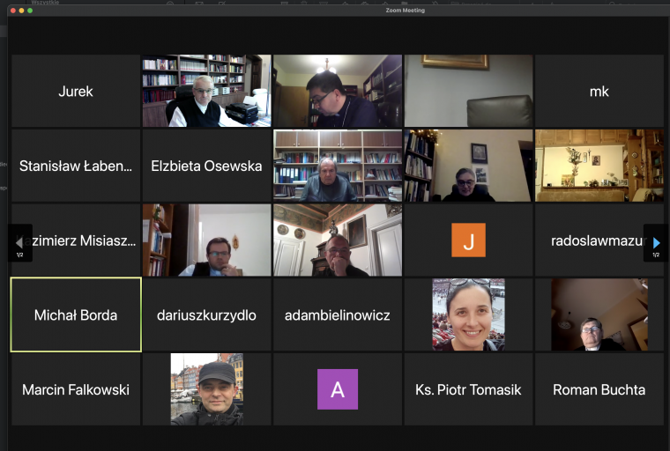Click the Jurek participant tile
The width and height of the screenshot is (670, 451).
(x=76, y=91)
